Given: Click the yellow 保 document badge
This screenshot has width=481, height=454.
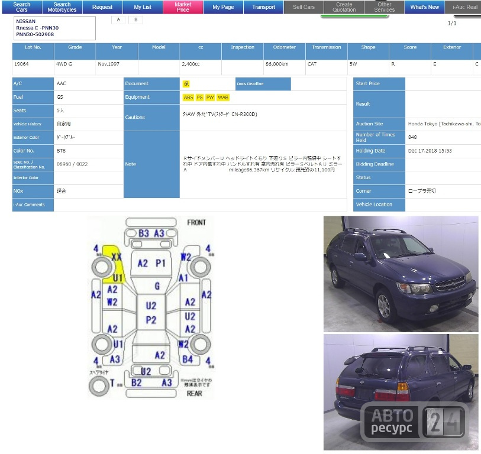Looking at the screenshot, I should click(186, 84).
